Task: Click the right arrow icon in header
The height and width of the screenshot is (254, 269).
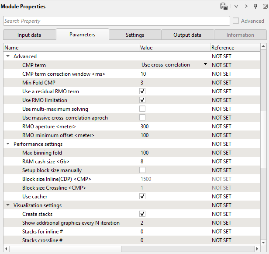Action: [x=246, y=7]
